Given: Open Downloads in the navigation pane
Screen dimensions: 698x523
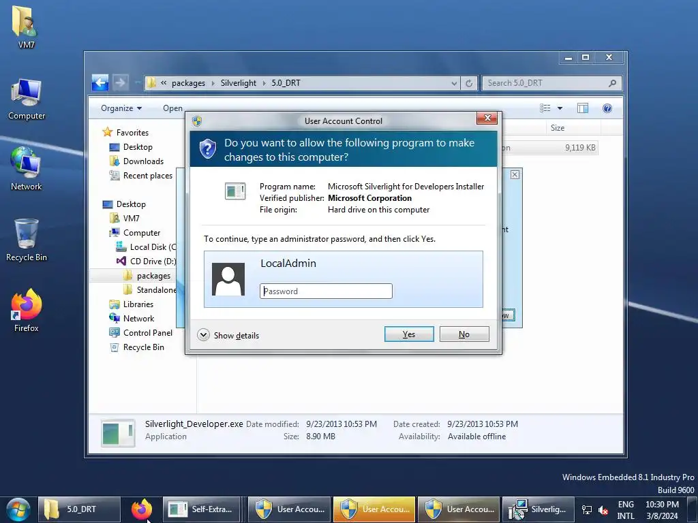Looking at the screenshot, I should [x=136, y=161].
